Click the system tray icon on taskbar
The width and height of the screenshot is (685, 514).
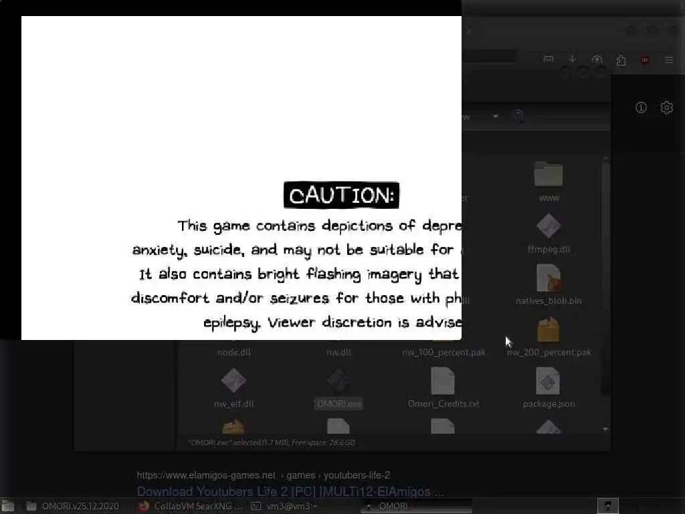[607, 506]
